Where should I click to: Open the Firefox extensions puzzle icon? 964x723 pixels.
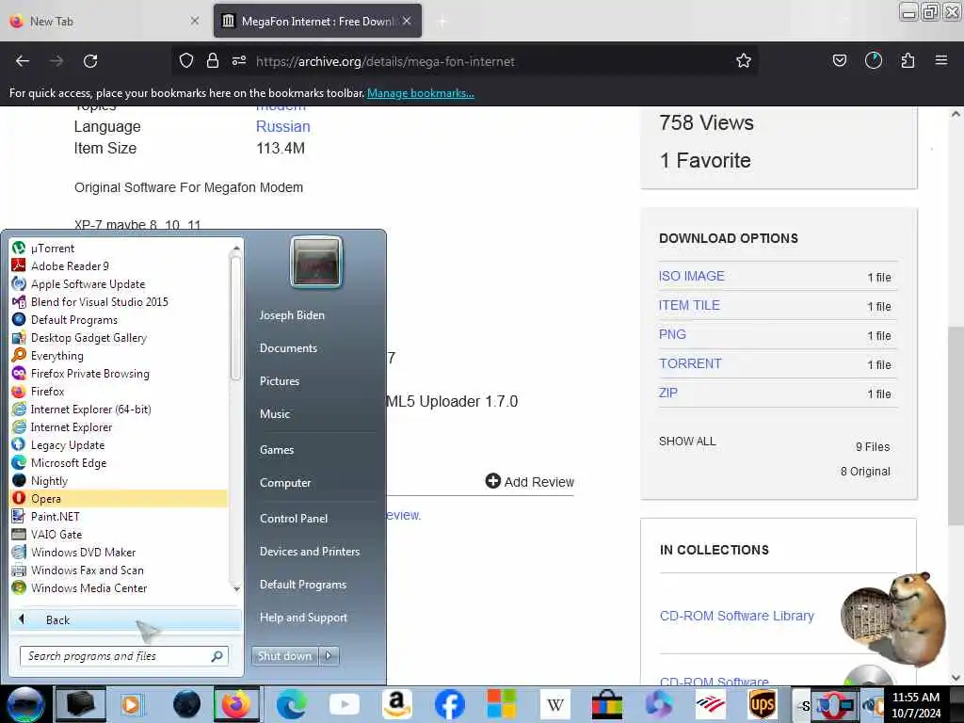[x=908, y=60]
